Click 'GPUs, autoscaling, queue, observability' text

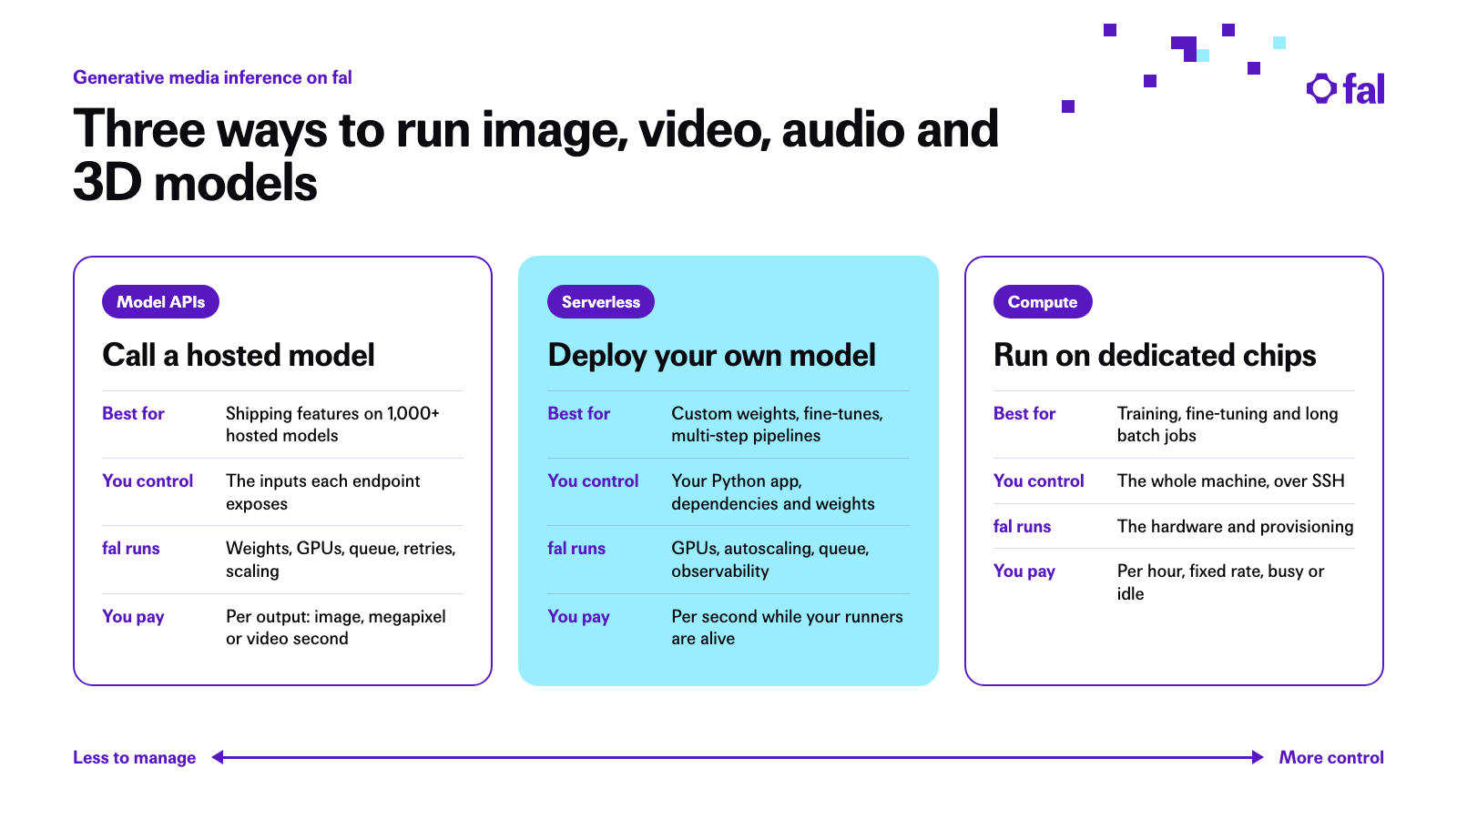pyautogui.click(x=770, y=560)
